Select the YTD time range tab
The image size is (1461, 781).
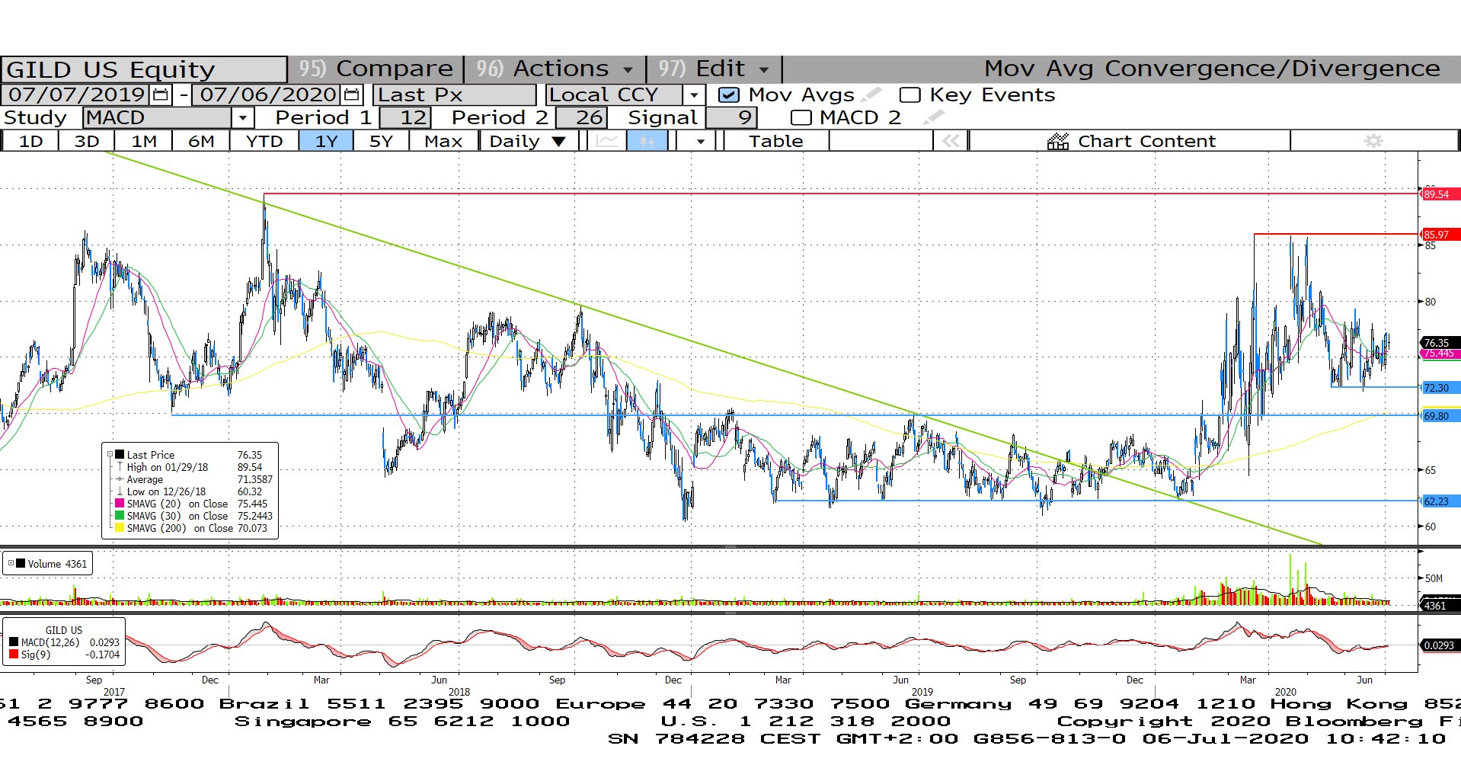point(264,141)
